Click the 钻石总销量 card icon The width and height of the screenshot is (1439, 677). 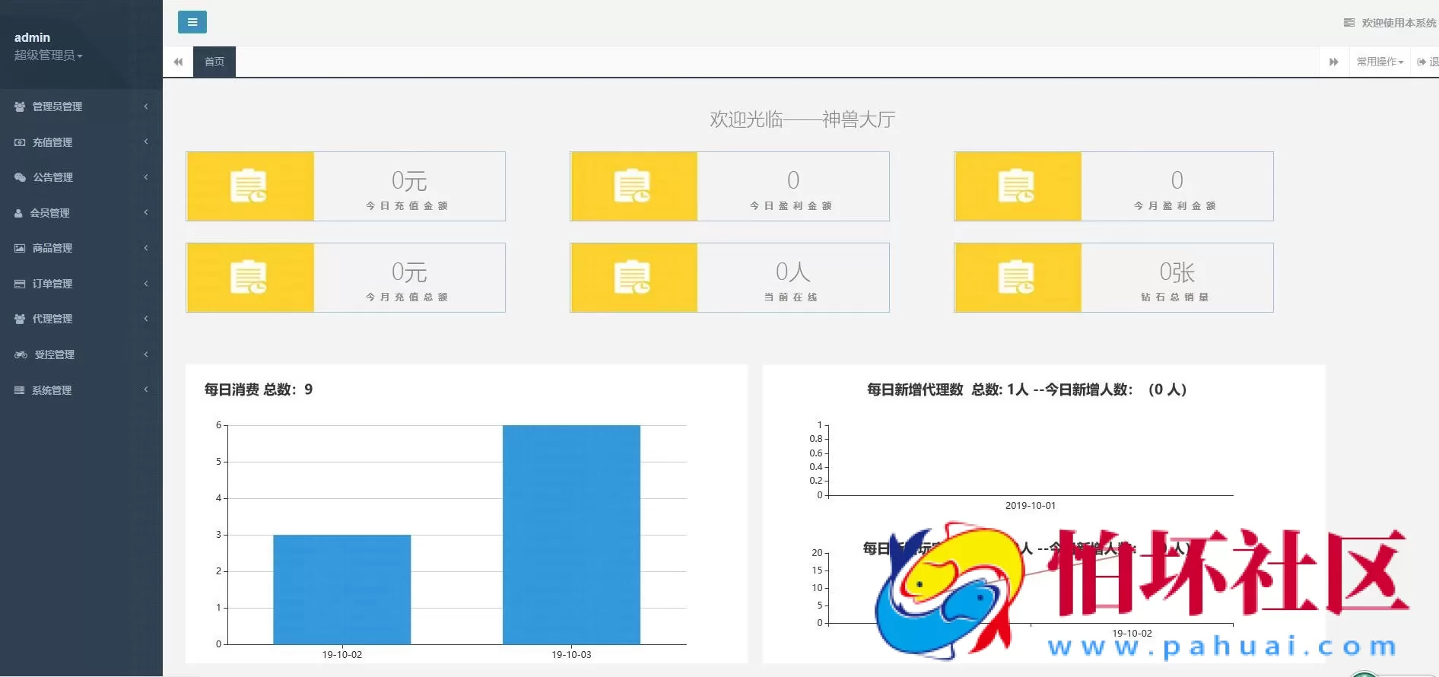pos(1017,277)
